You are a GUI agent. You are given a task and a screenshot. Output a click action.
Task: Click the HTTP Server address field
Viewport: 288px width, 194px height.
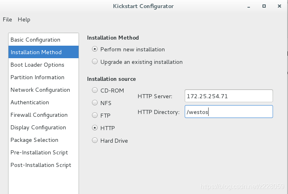tap(228, 96)
